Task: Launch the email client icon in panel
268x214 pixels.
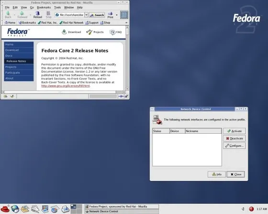Action: point(25,209)
